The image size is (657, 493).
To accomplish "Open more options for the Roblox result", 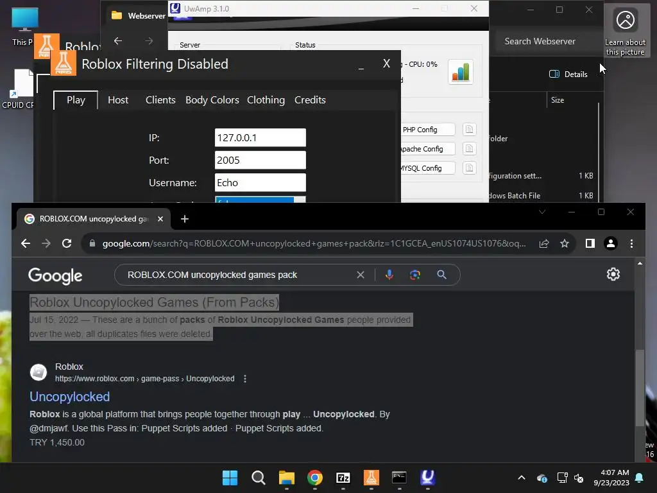I will (x=245, y=379).
